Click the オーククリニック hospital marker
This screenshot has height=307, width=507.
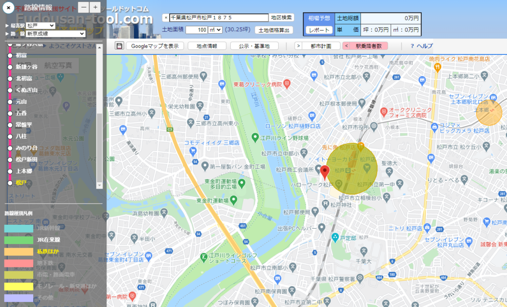(x=384, y=112)
